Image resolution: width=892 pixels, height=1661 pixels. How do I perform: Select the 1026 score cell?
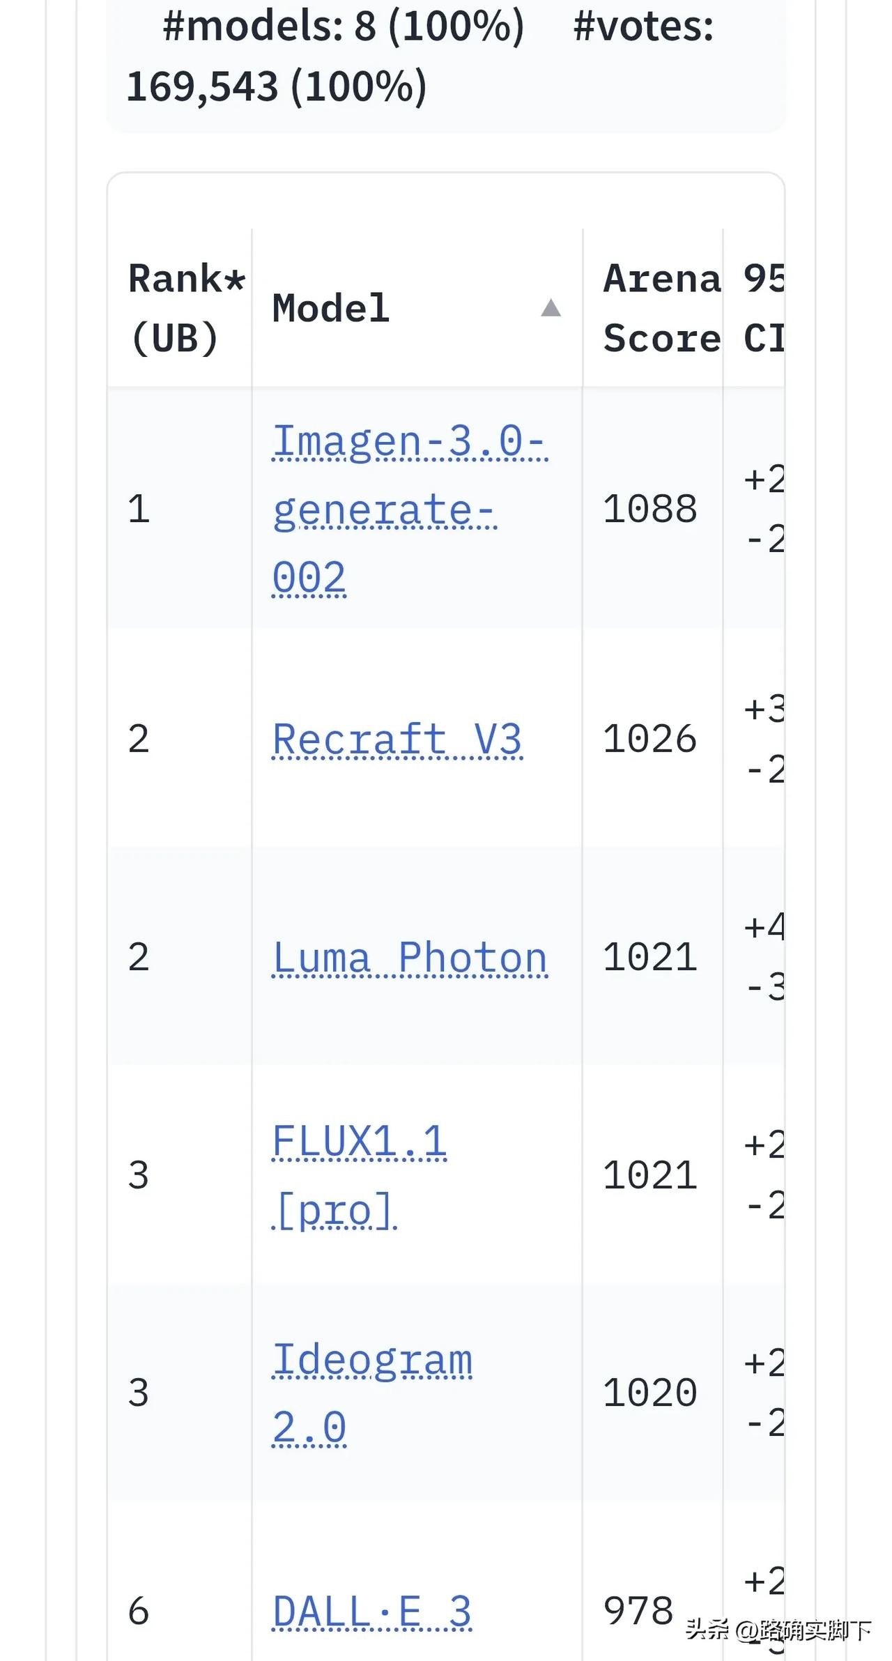click(x=649, y=739)
